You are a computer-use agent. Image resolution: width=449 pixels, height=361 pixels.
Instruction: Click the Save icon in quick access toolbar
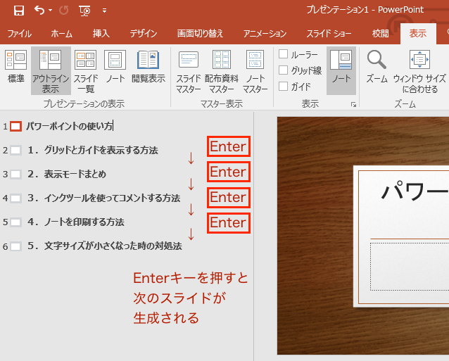pyautogui.click(x=19, y=11)
